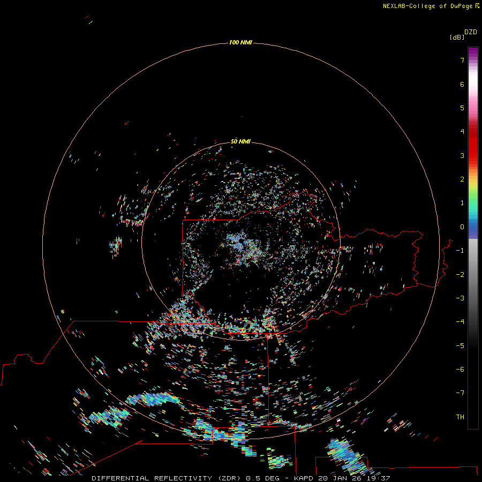Click the -6 value on ZDR scale
Screen dimensions: 482x482
460,370
